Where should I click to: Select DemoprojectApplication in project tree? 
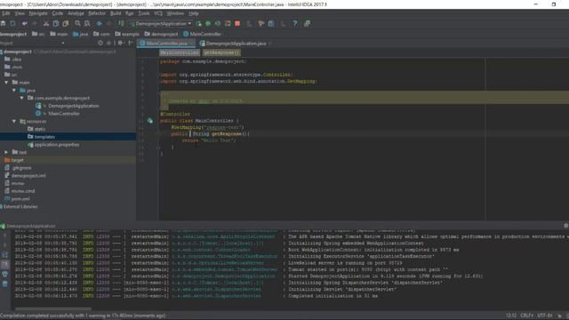click(x=68, y=106)
